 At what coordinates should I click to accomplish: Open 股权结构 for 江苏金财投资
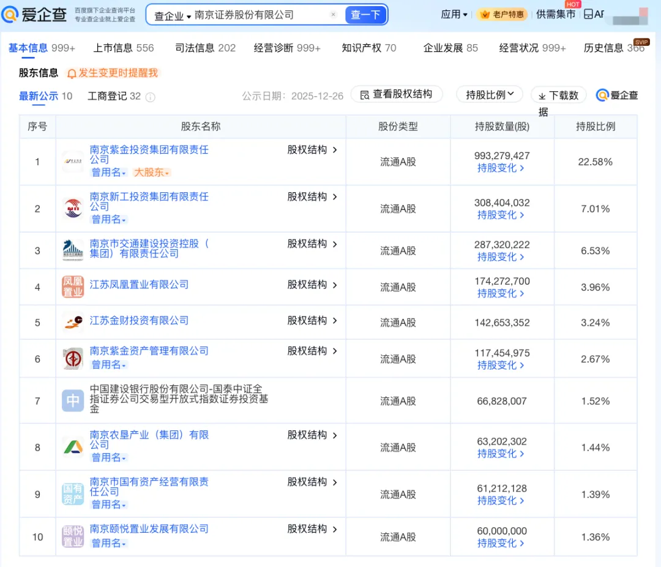pyautogui.click(x=312, y=321)
